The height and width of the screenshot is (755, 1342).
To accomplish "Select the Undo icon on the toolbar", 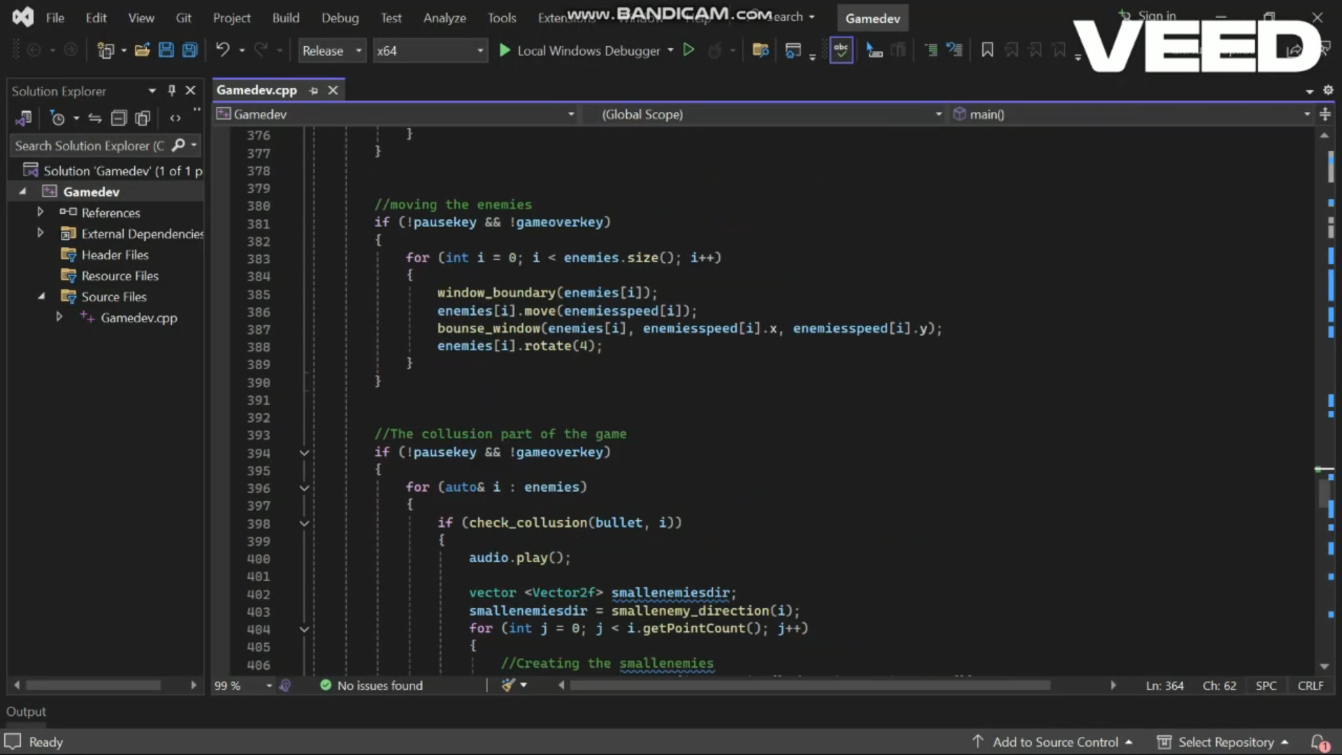I will pyautogui.click(x=222, y=50).
